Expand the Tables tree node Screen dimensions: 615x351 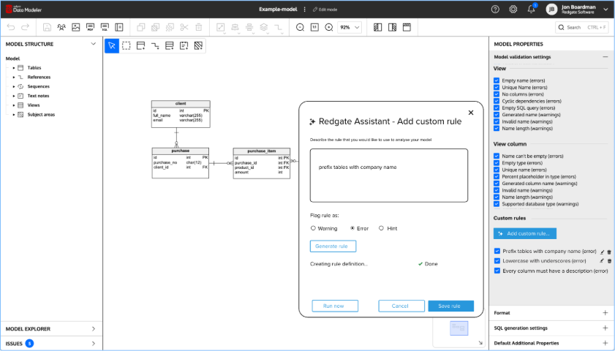coord(14,67)
